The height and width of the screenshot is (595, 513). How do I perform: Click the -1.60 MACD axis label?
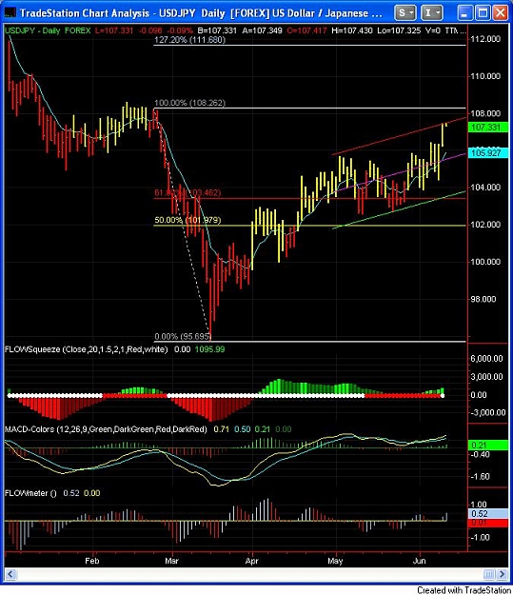[x=480, y=477]
